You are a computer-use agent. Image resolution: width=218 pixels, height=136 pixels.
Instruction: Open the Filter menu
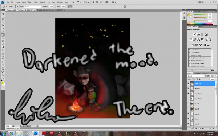36,2
